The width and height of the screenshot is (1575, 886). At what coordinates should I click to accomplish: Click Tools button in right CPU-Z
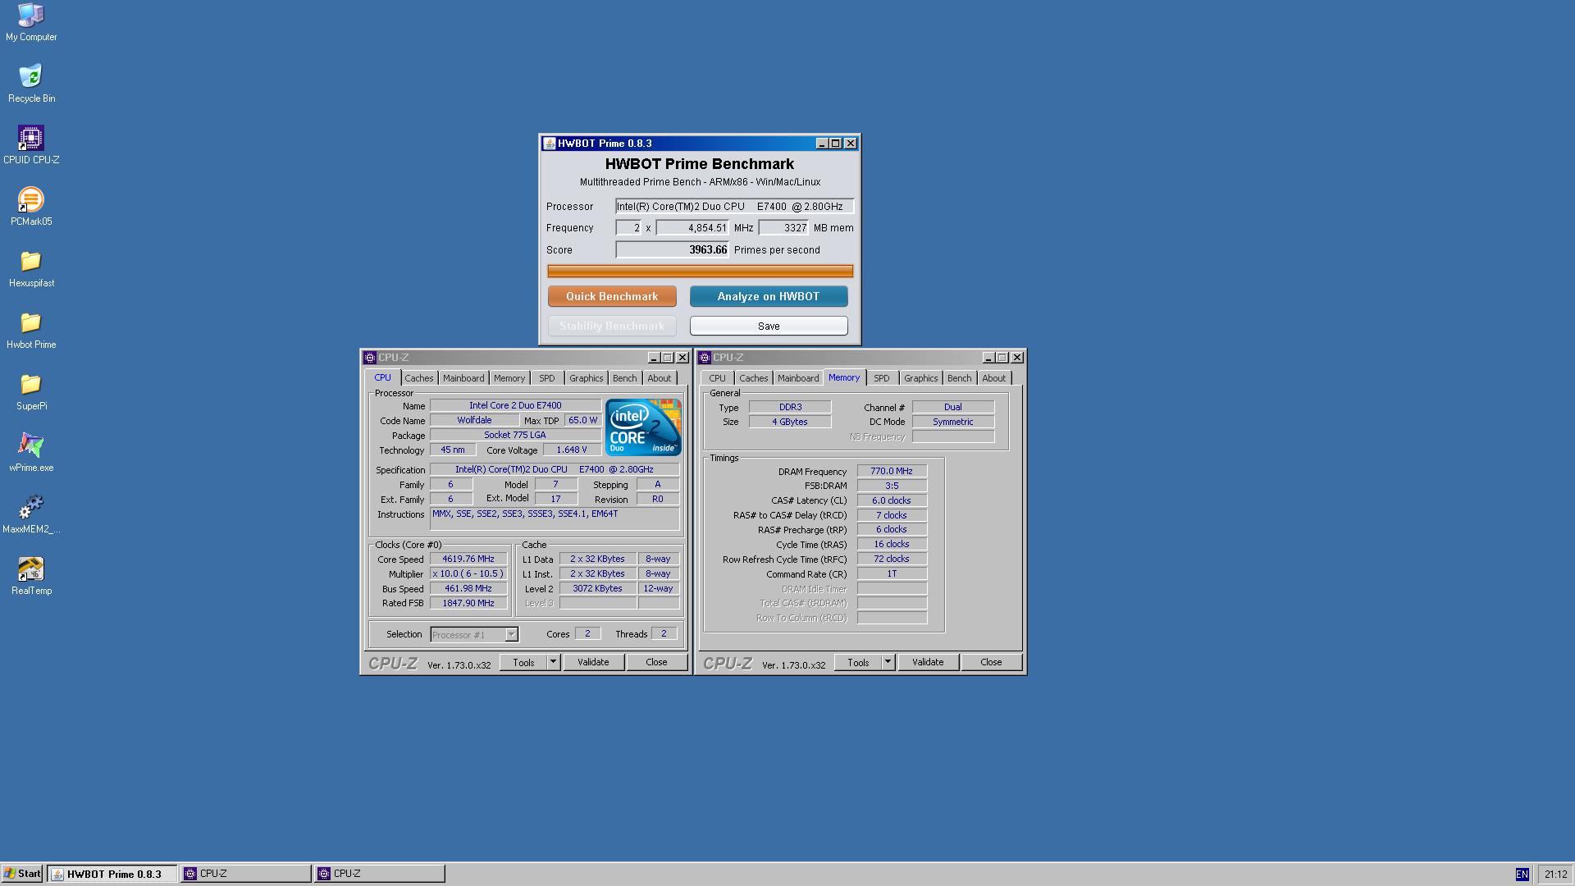point(858,662)
